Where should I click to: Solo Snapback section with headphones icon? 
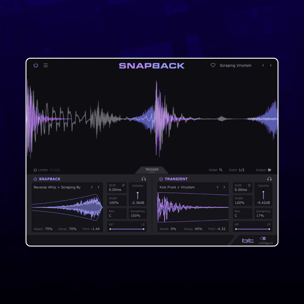coord(143,179)
